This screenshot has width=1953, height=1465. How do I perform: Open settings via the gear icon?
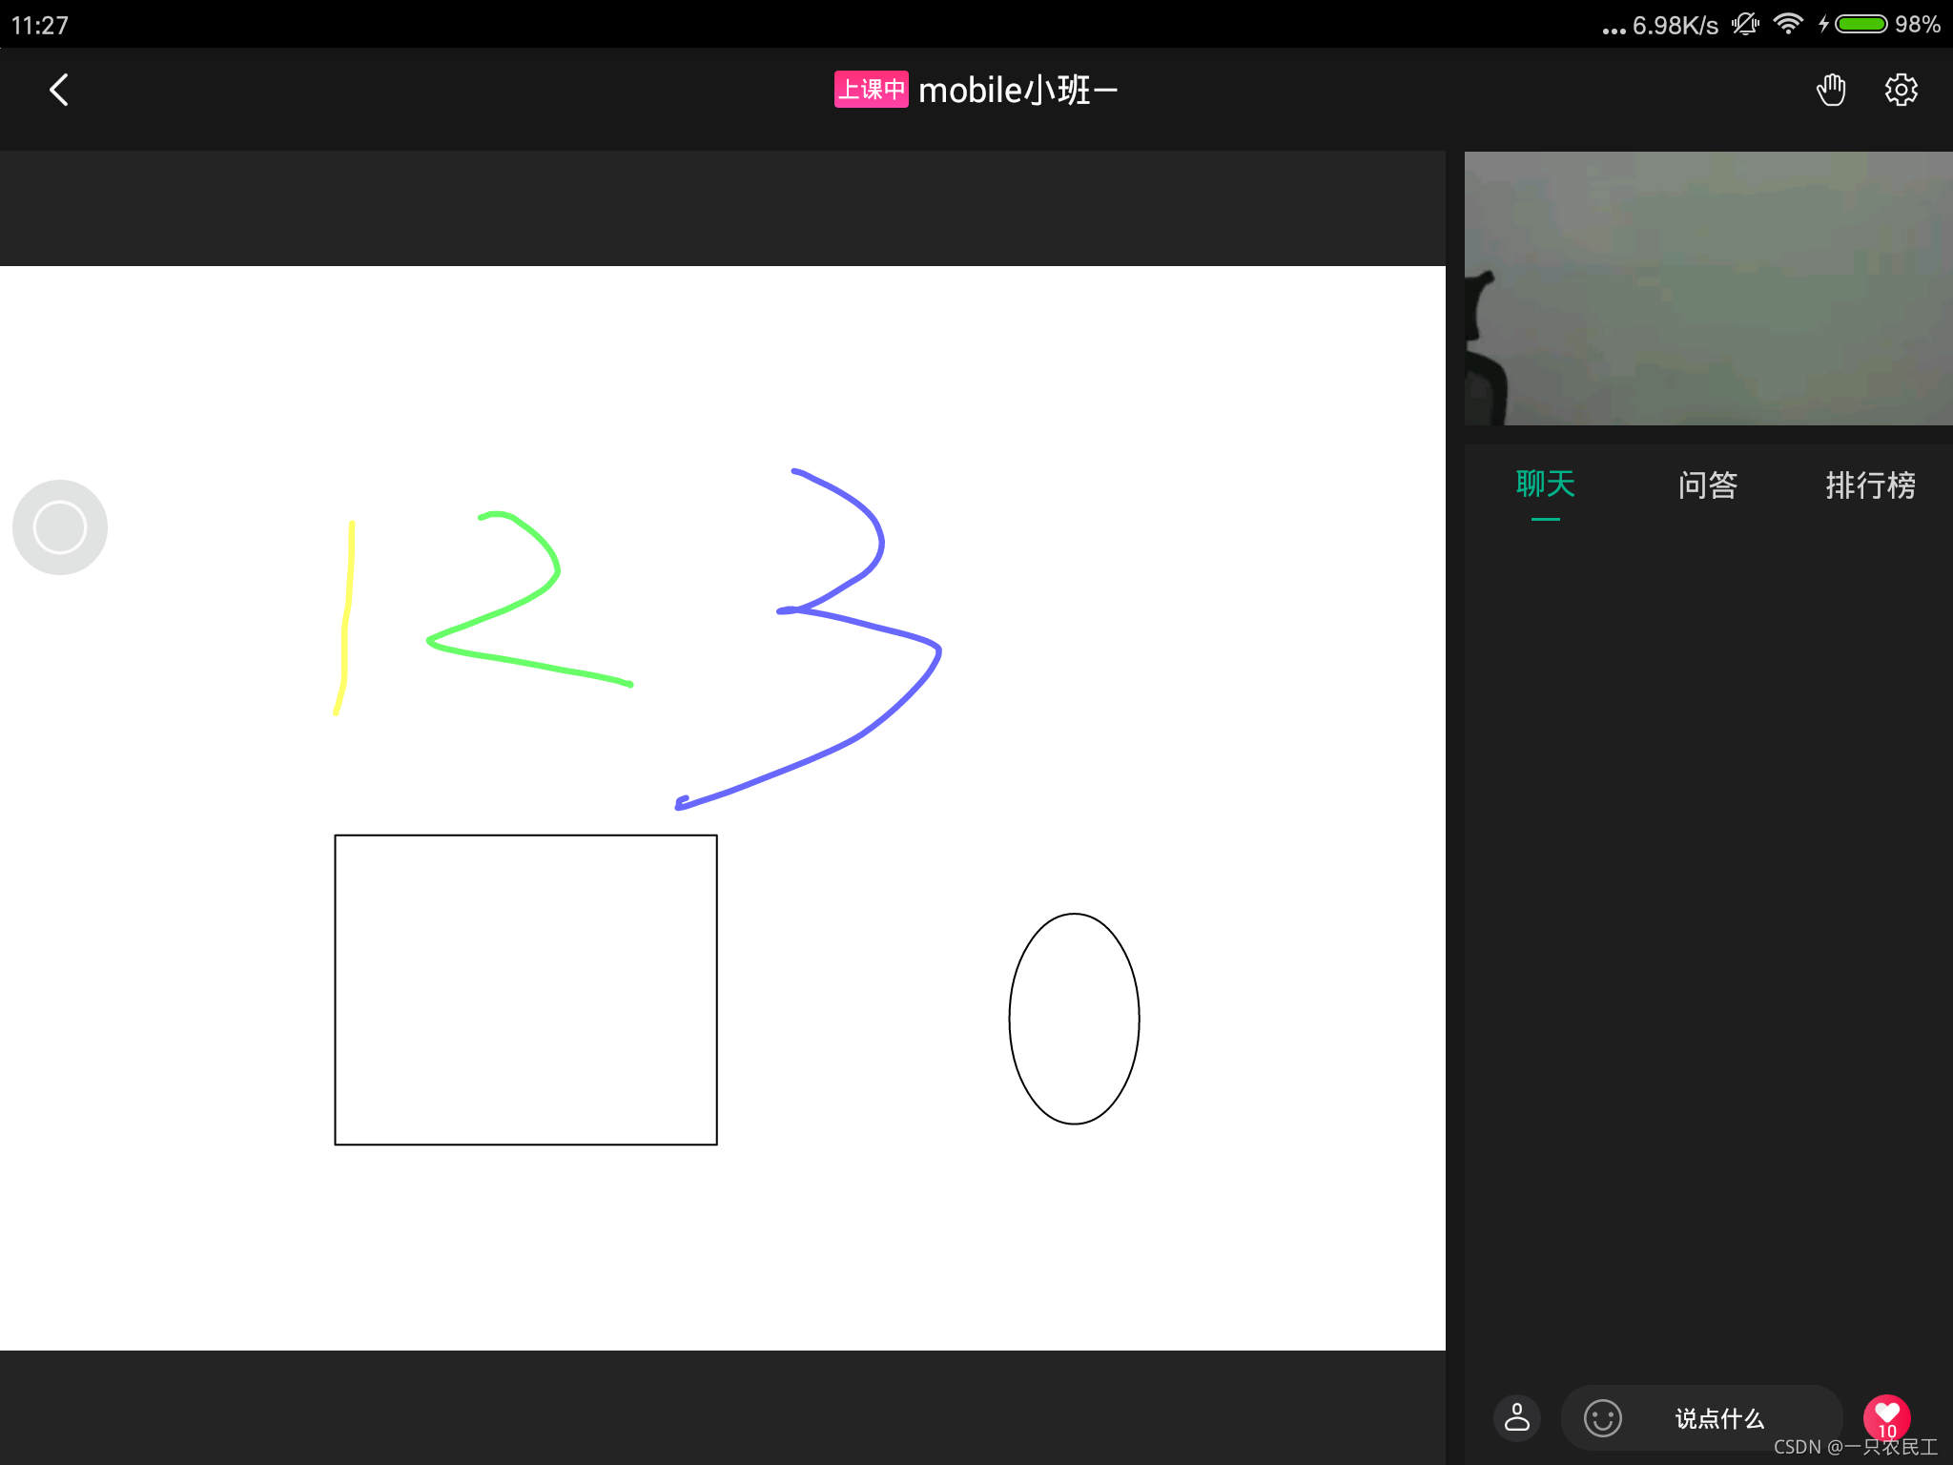(x=1901, y=90)
